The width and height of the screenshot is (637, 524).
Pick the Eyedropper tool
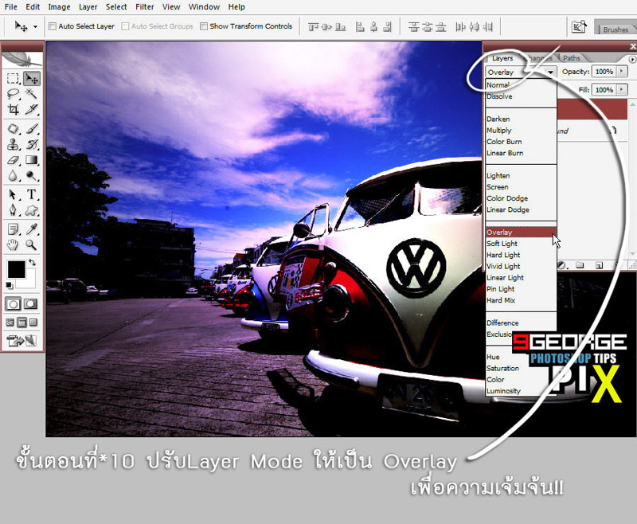pyautogui.click(x=31, y=229)
